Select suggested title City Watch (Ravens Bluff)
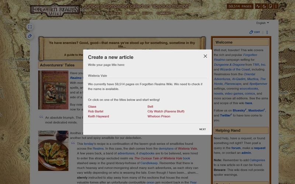The width and height of the screenshot is (295, 184). [166, 112]
